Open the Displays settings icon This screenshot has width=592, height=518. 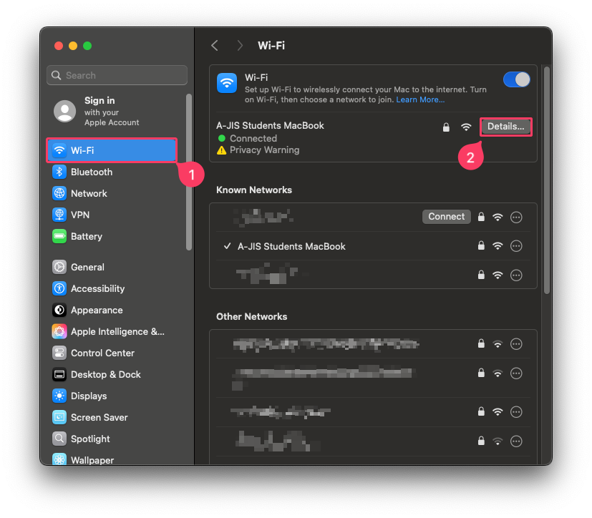point(59,396)
